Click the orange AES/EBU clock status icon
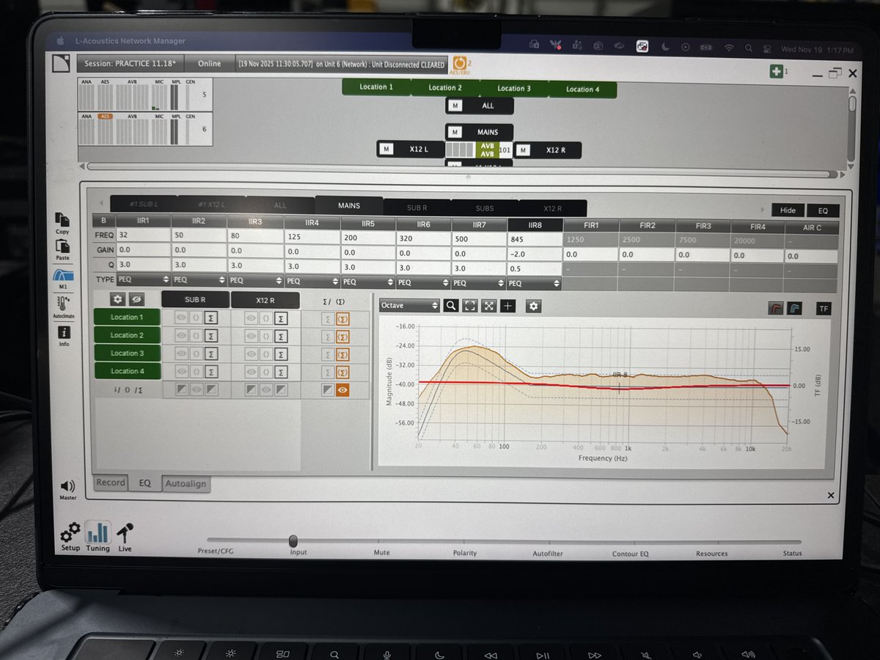 (x=460, y=62)
